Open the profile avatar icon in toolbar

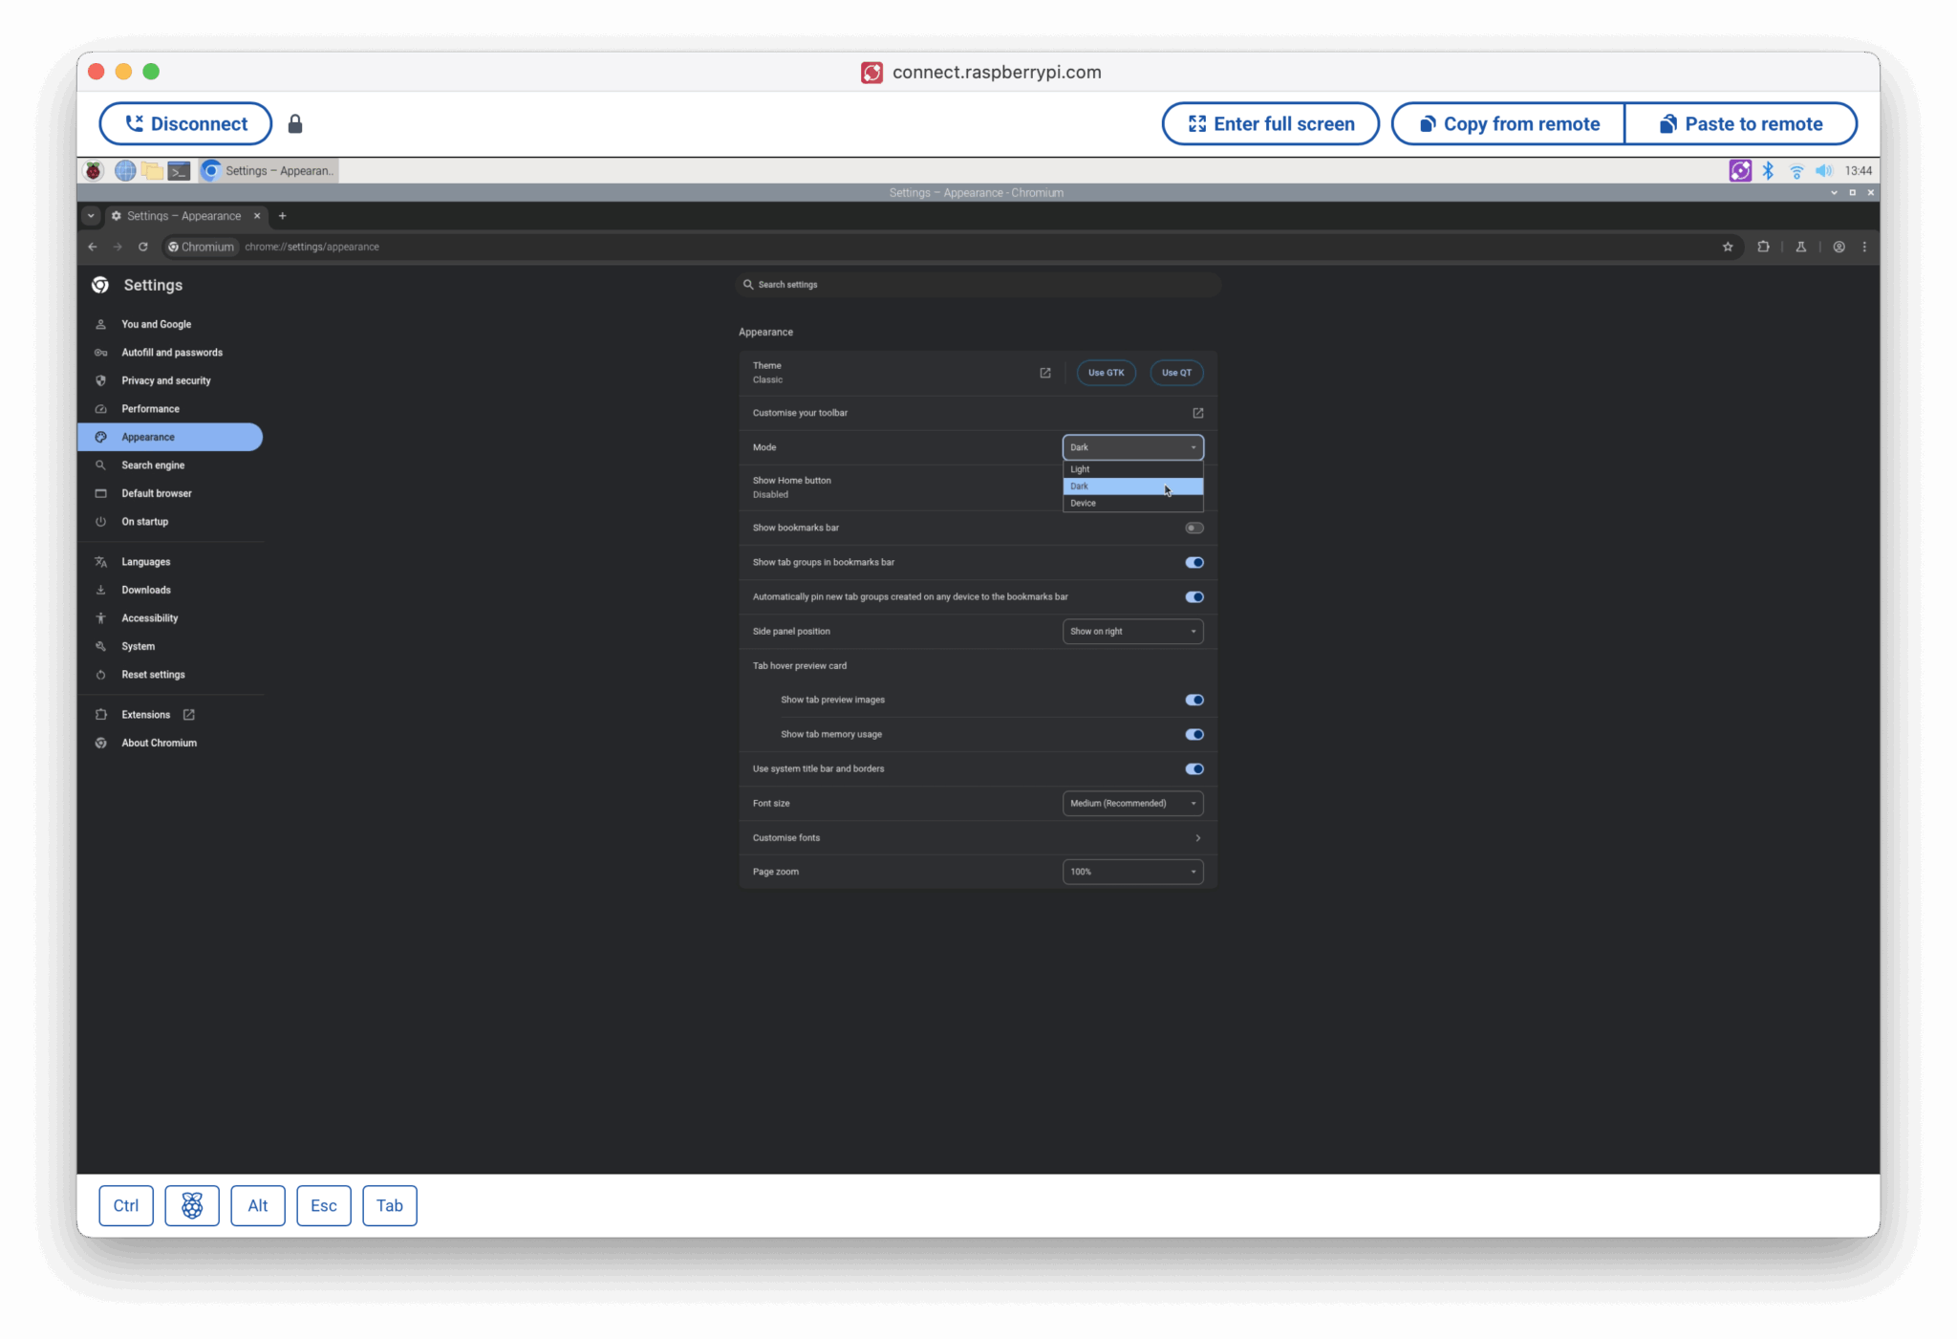(1839, 247)
